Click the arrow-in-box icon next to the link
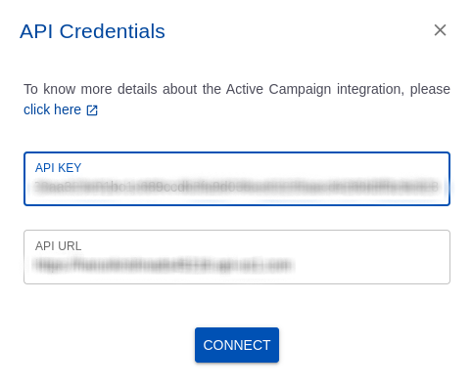Image resolution: width=472 pixels, height=388 pixels. click(x=92, y=110)
